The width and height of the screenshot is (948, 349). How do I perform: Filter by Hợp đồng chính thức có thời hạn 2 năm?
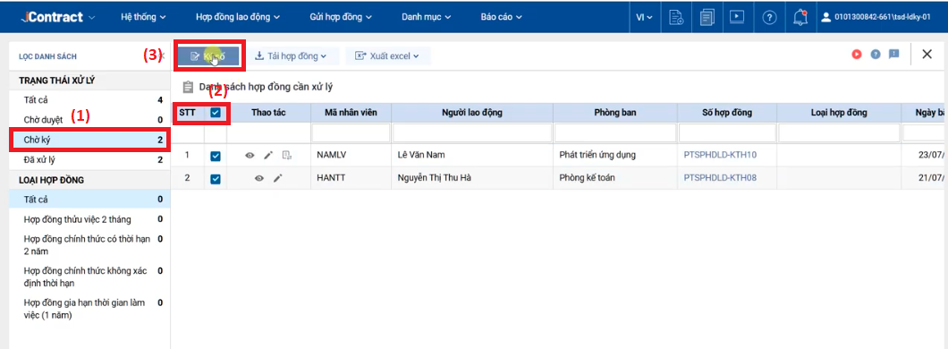coord(89,245)
